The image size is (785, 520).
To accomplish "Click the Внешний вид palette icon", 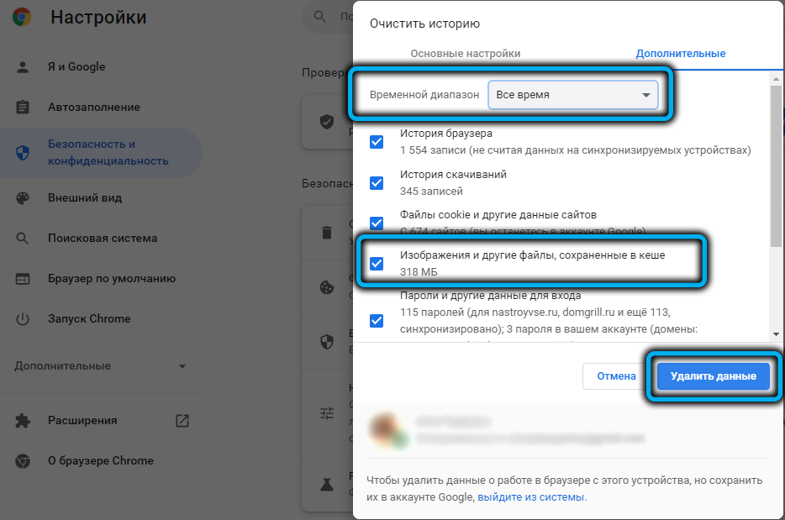I will 23,198.
